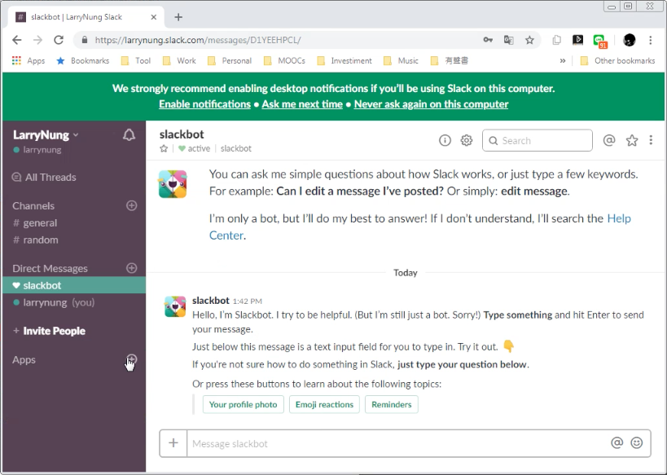Viewport: 667px width, 475px height.
Task: Open Bookmarks star shortcut in bookmarks bar
Action: (82, 61)
